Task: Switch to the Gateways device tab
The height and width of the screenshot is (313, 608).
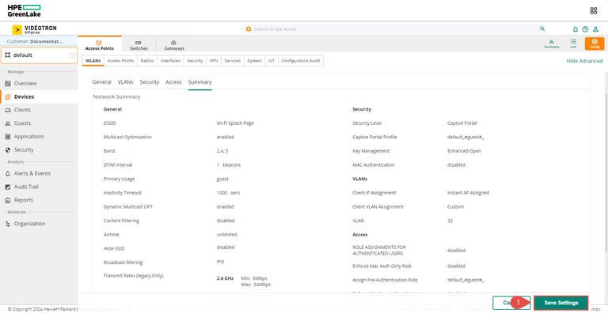Action: (174, 44)
